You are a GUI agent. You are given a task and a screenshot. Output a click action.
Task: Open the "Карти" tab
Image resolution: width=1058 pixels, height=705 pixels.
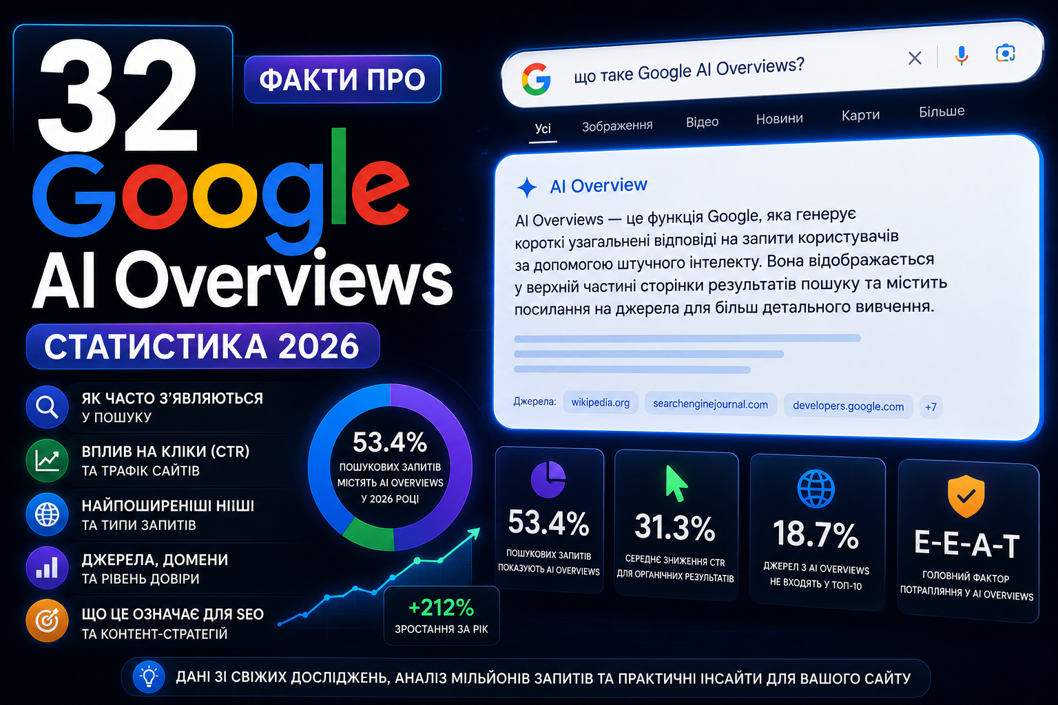tap(860, 115)
